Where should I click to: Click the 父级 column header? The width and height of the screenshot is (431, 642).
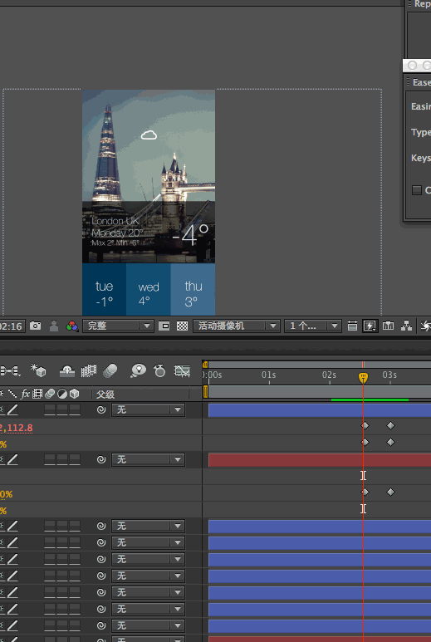point(105,395)
